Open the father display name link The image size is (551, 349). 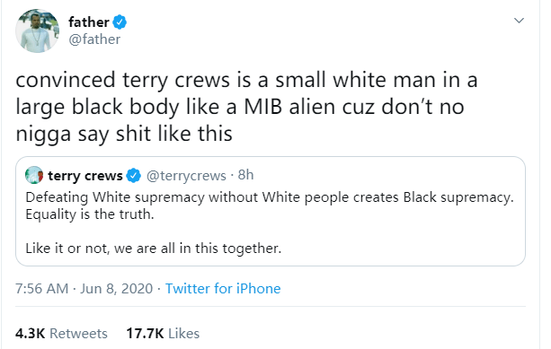click(89, 22)
